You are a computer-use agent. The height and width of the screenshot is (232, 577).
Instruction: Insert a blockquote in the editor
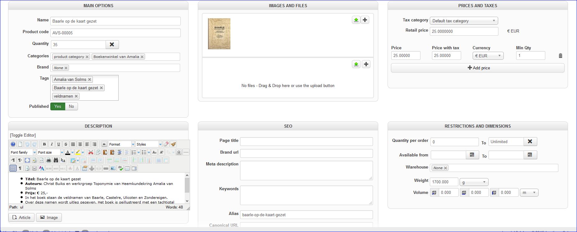pos(104,144)
